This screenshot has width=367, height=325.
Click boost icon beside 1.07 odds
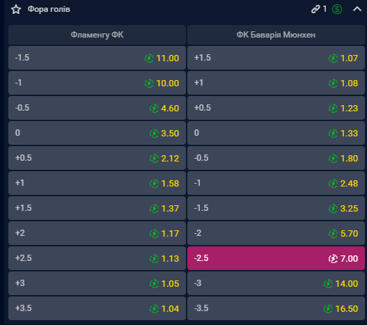[x=333, y=58]
